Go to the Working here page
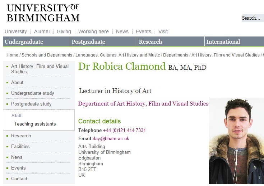 (x=93, y=31)
